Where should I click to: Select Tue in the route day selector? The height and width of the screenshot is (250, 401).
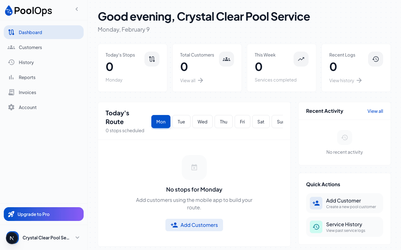coord(181,122)
